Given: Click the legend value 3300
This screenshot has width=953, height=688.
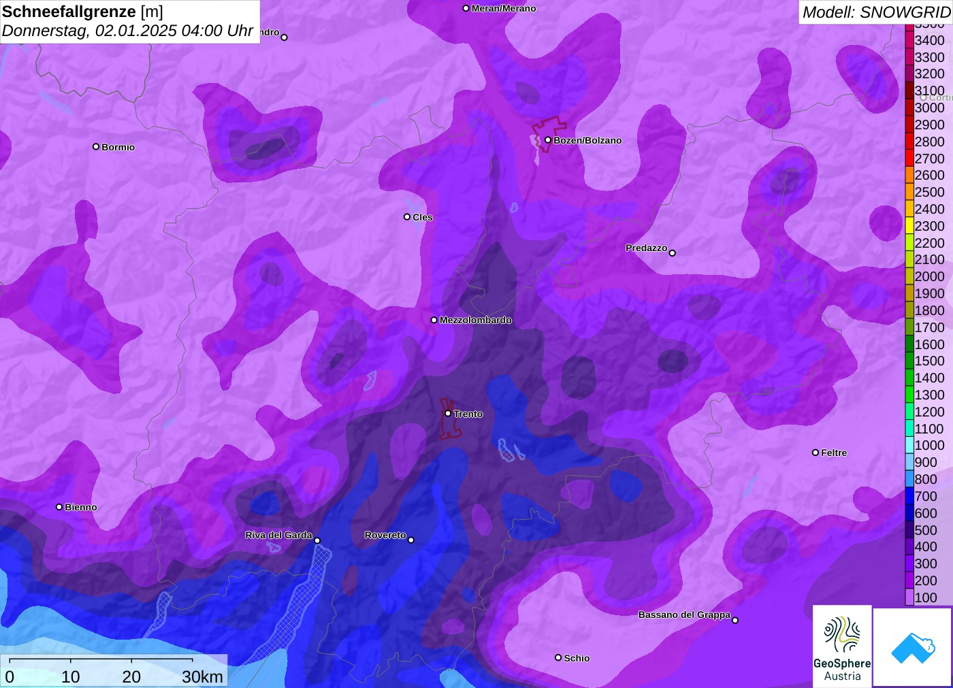Looking at the screenshot, I should 930,57.
